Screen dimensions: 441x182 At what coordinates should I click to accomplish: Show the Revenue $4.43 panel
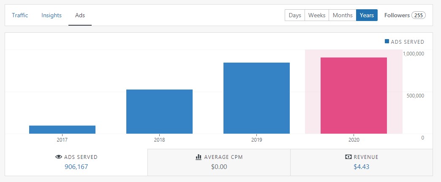pos(361,162)
